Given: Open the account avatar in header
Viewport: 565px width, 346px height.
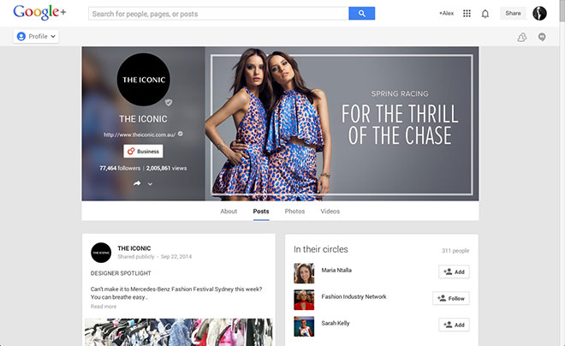Looking at the screenshot, I should tap(539, 14).
